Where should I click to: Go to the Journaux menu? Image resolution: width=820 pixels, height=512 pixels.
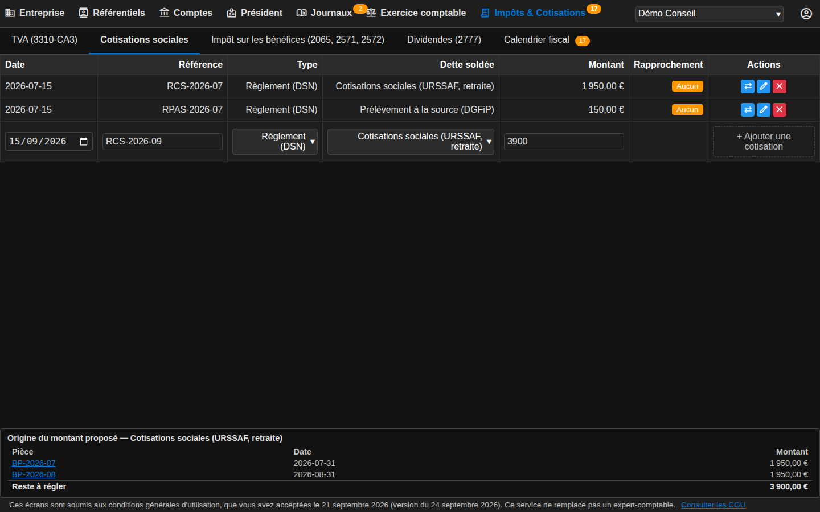tap(325, 13)
